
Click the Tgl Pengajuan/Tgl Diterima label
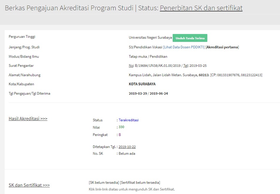point(29,93)
